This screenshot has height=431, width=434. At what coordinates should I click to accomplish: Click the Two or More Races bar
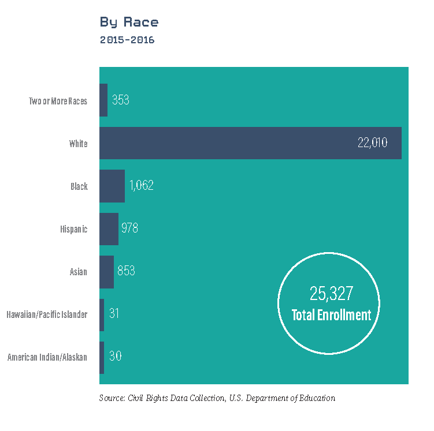pyautogui.click(x=103, y=100)
